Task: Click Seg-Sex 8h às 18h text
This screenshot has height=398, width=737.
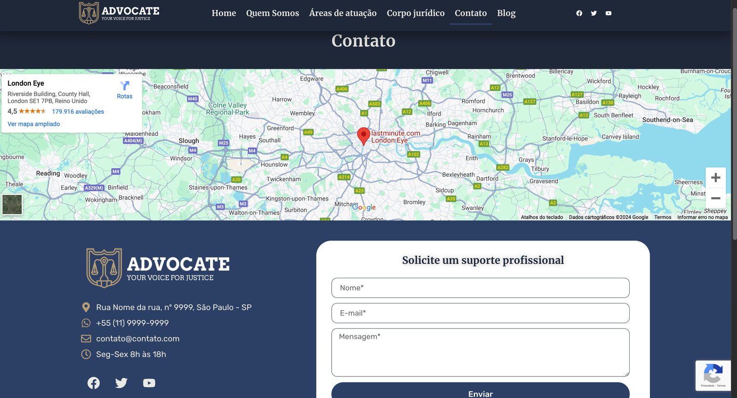Action: [x=131, y=354]
